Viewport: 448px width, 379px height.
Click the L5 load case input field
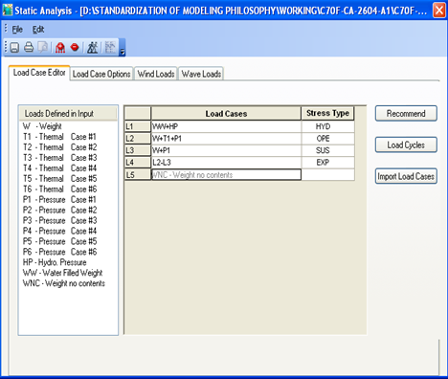pos(226,174)
